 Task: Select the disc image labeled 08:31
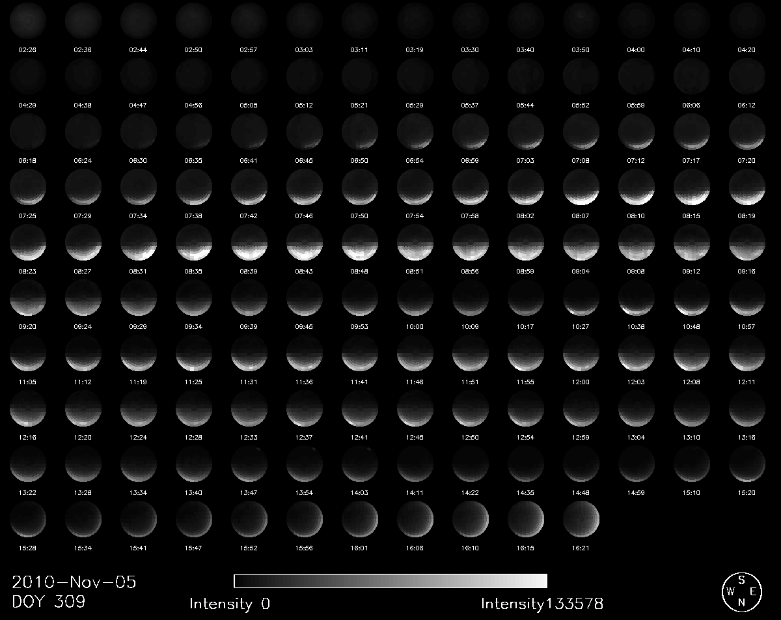[x=139, y=241]
